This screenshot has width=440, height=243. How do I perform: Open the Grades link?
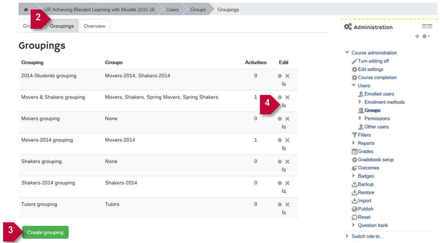point(366,152)
